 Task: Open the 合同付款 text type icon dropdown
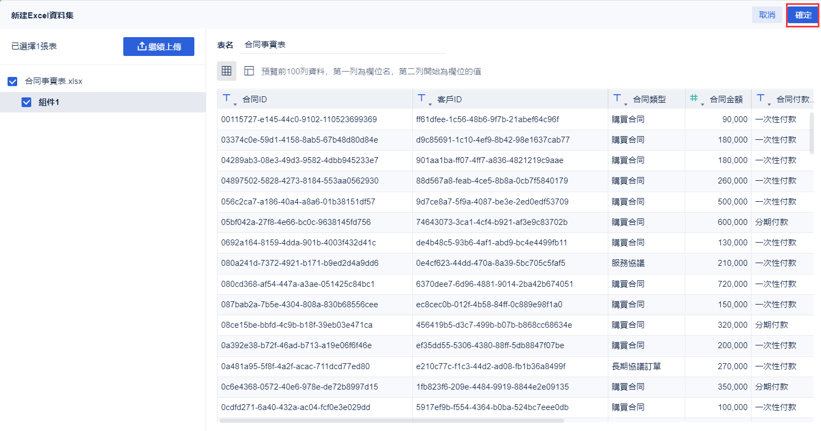(762, 99)
